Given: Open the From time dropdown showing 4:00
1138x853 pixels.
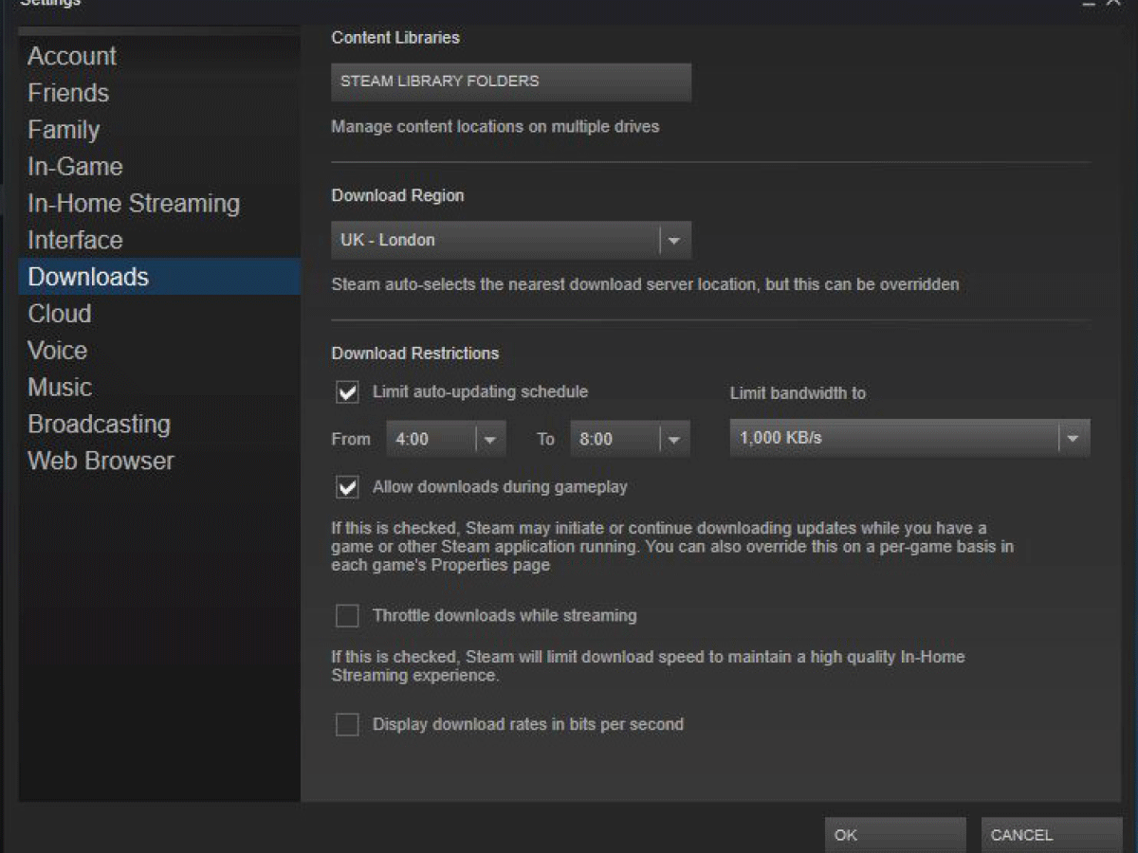Looking at the screenshot, I should pos(446,439).
